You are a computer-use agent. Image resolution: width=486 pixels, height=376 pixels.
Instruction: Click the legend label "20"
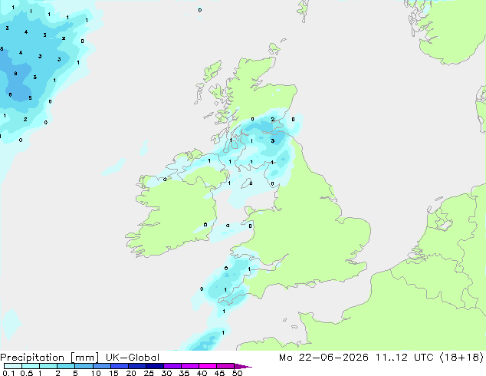pyautogui.click(x=131, y=373)
